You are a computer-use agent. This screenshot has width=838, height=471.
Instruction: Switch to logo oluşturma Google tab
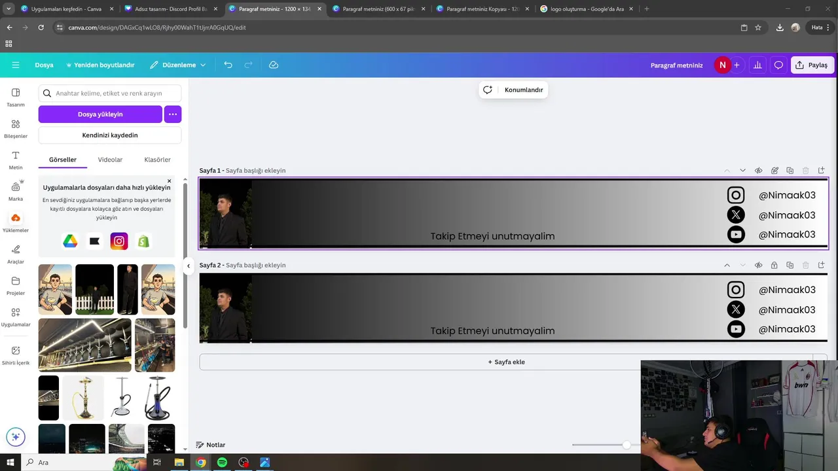(586, 9)
